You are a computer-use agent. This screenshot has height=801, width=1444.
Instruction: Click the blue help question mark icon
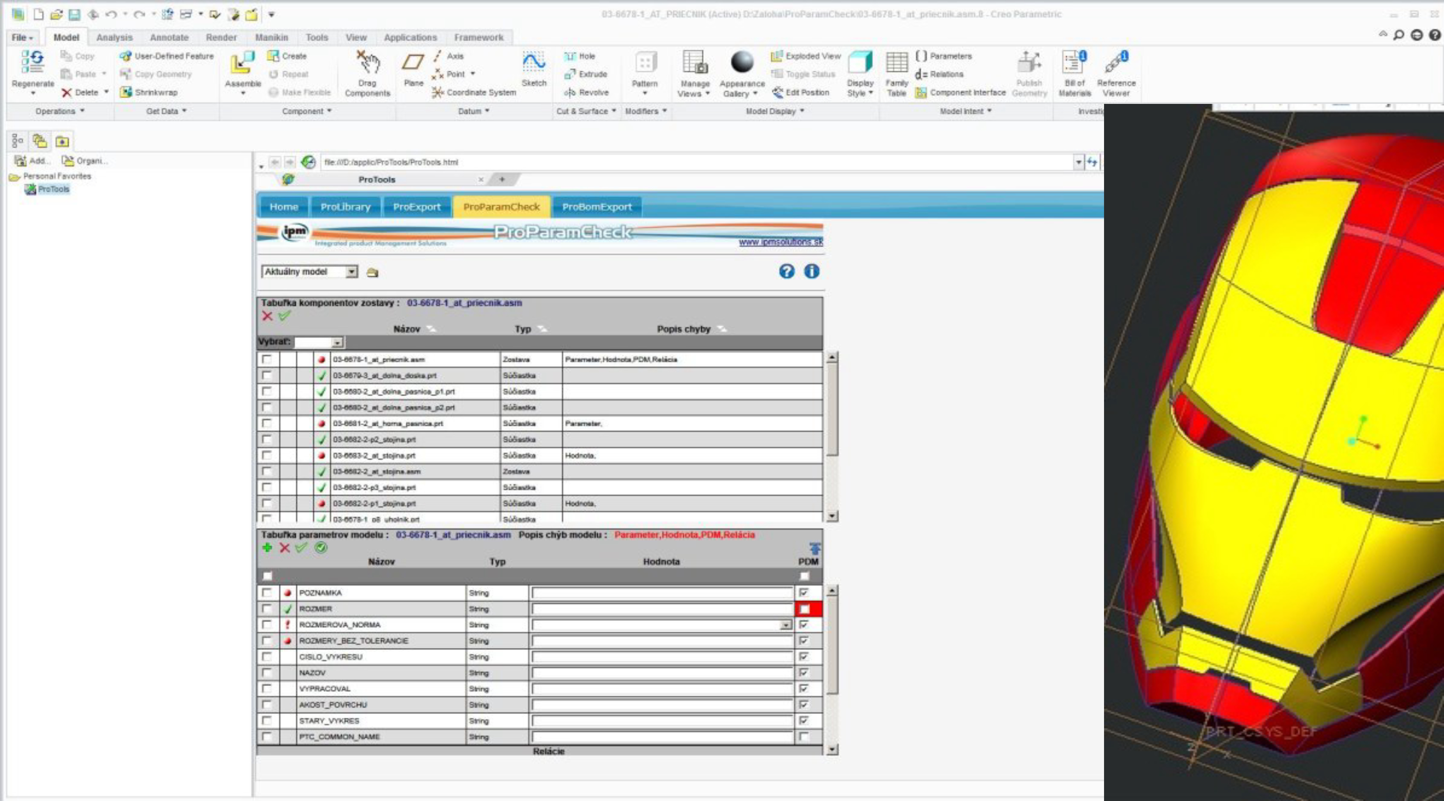coord(787,272)
